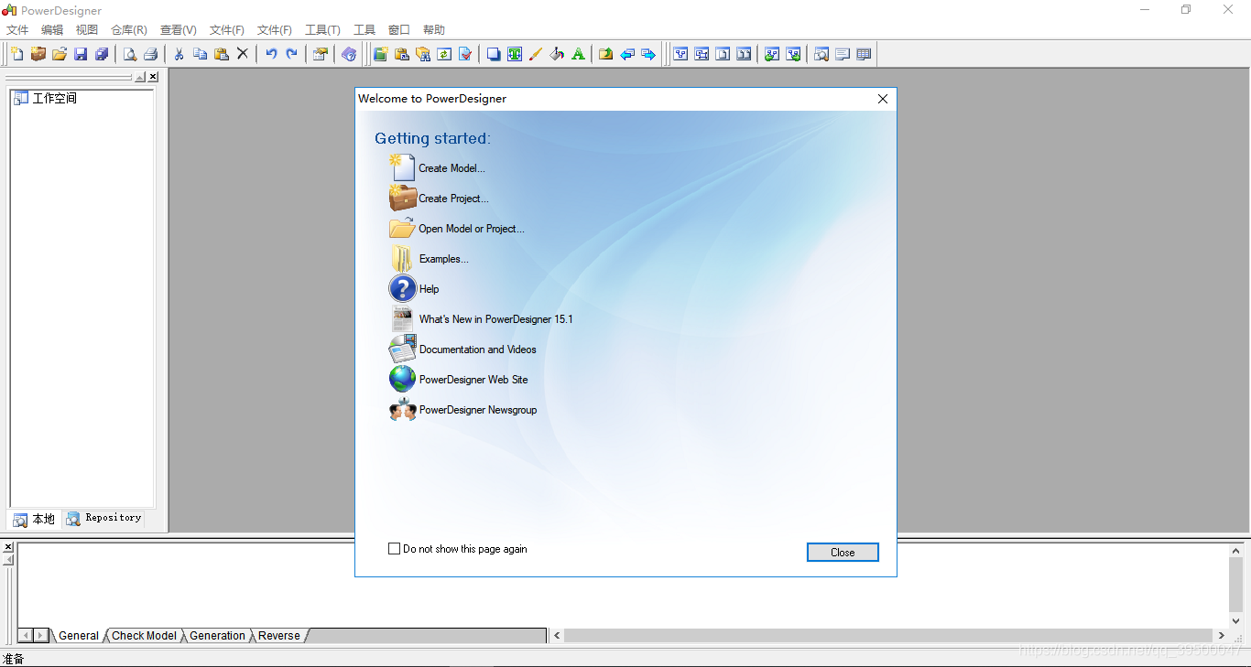Switch to the Generation output tab
This screenshot has width=1251, height=667.
pos(218,636)
